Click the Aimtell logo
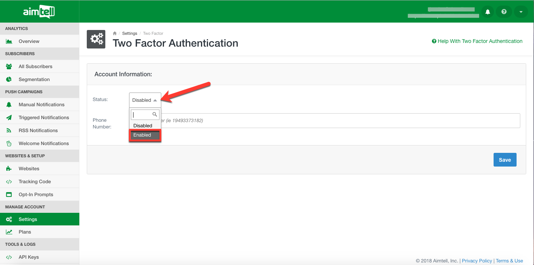 pos(39,12)
